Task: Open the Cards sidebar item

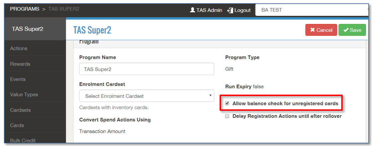Action: pyautogui.click(x=17, y=125)
